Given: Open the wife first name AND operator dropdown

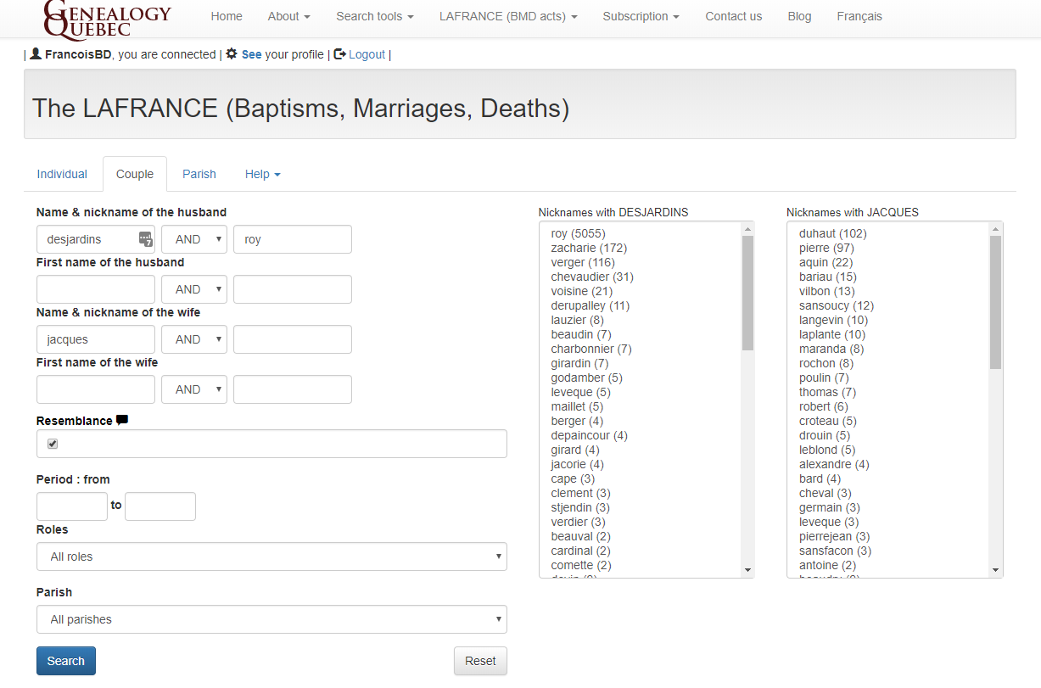Looking at the screenshot, I should coord(194,389).
